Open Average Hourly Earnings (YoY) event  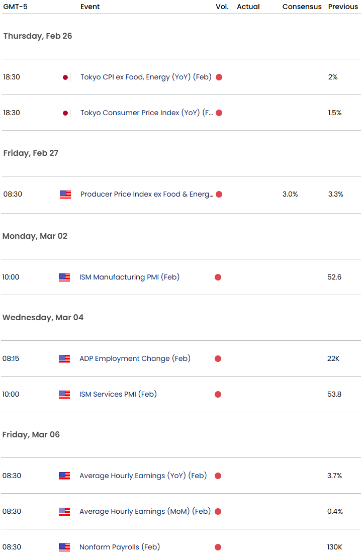[x=143, y=476]
